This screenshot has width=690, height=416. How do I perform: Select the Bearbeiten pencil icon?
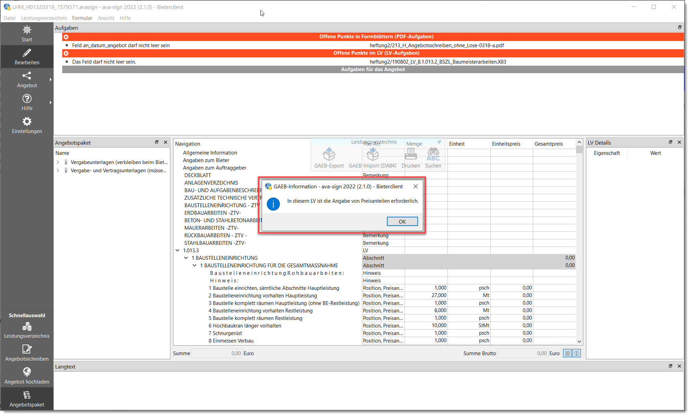click(x=27, y=53)
